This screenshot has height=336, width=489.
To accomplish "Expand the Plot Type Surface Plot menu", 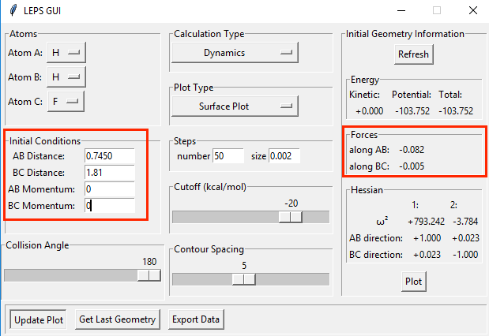I will coord(235,105).
